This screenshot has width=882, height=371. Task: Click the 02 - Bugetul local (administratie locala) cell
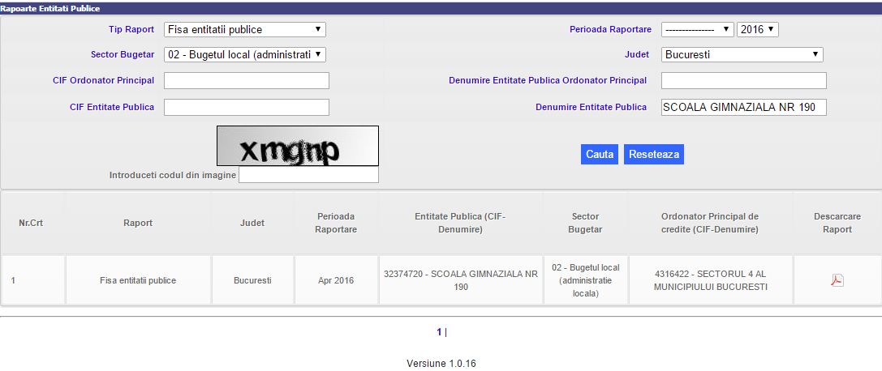(x=586, y=280)
